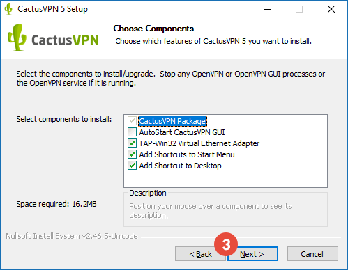Click the greyed-out maximize window icon
348x270 pixels.
(x=299, y=9)
